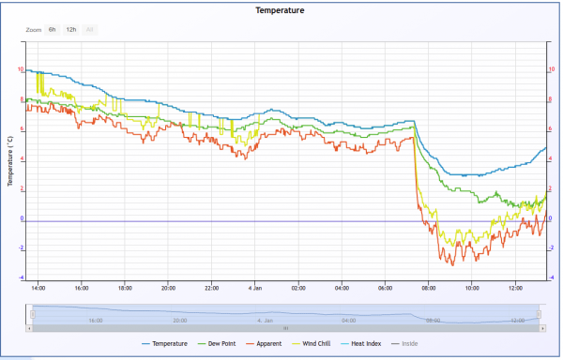563x360 pixels.
Task: Click the Temperature chart title
Action: point(280,10)
